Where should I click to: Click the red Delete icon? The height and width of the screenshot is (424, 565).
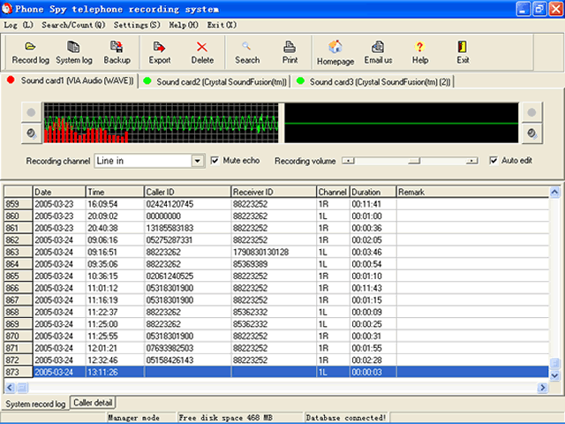coord(202,53)
